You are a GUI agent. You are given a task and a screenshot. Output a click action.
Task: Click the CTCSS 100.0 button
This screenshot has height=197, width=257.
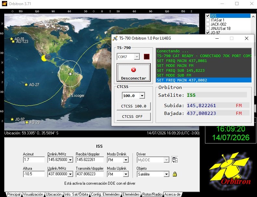point(134,106)
